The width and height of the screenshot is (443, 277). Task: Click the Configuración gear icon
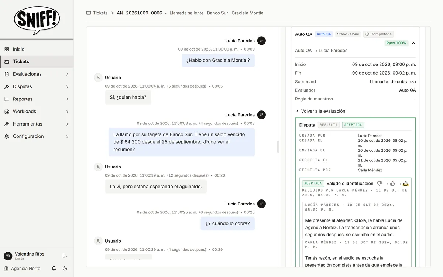7,137
